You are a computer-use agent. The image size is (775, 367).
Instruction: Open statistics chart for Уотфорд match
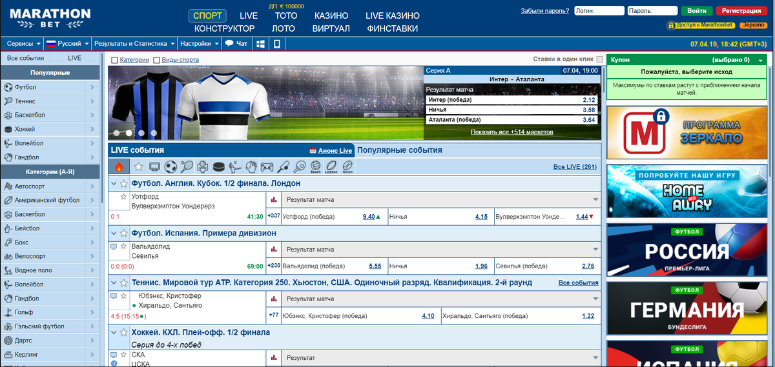click(x=274, y=200)
